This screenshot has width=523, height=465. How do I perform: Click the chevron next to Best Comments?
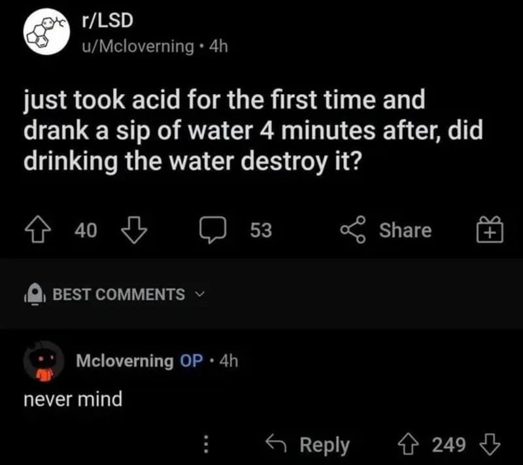click(199, 294)
